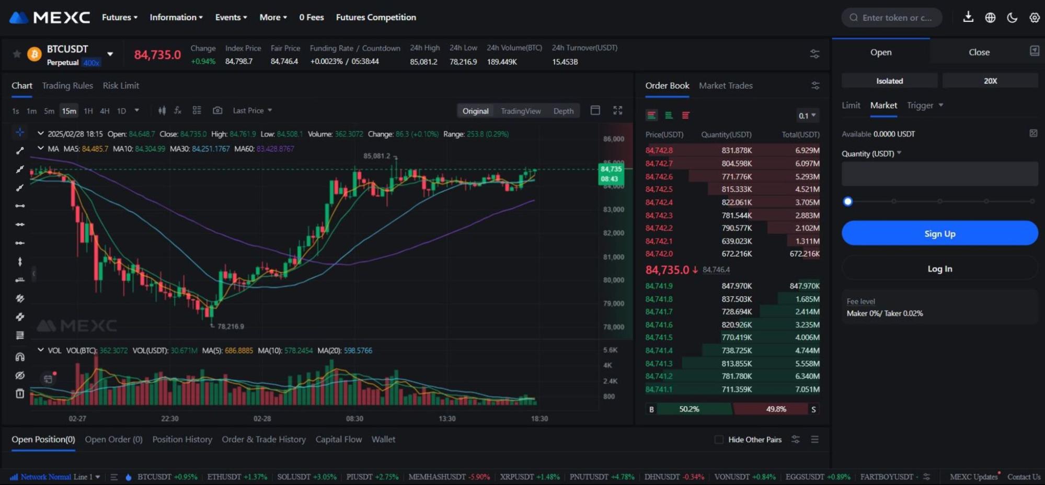Open the language globe icon
This screenshot has width=1045, height=485.
990,18
